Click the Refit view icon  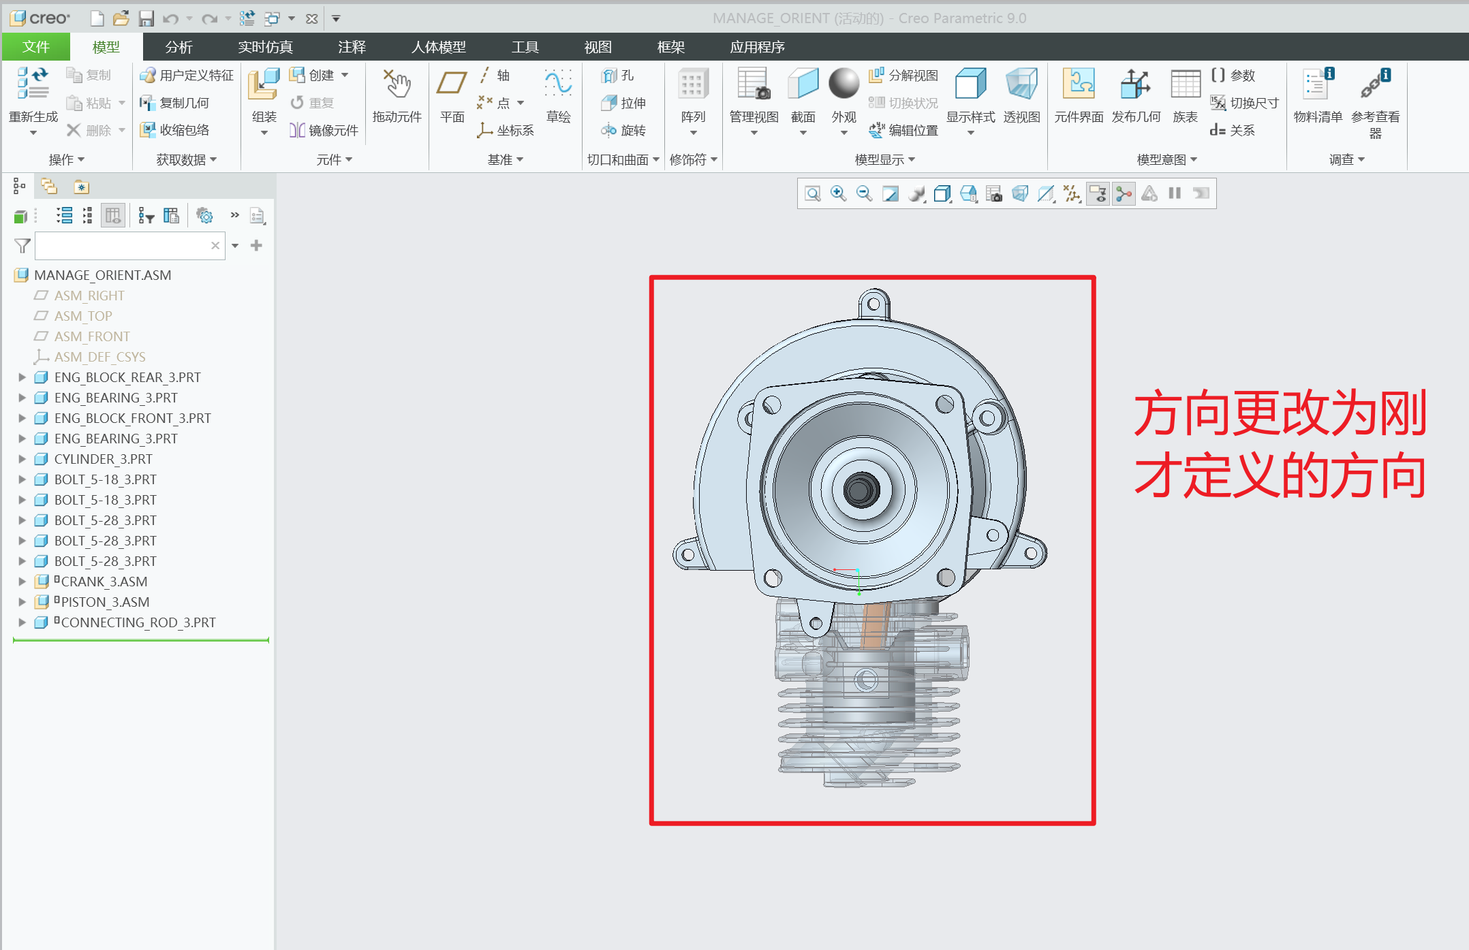click(812, 193)
